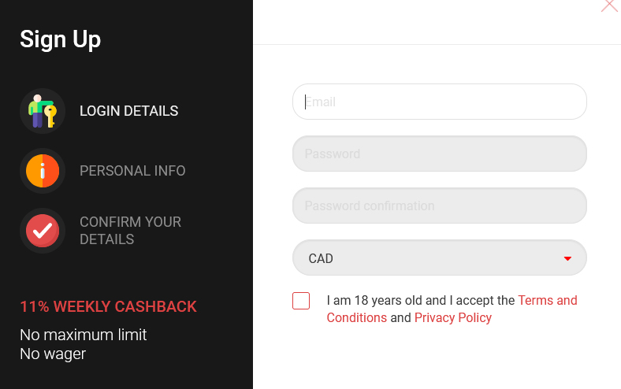Click into the Password field
The height and width of the screenshot is (389, 621).
(440, 154)
